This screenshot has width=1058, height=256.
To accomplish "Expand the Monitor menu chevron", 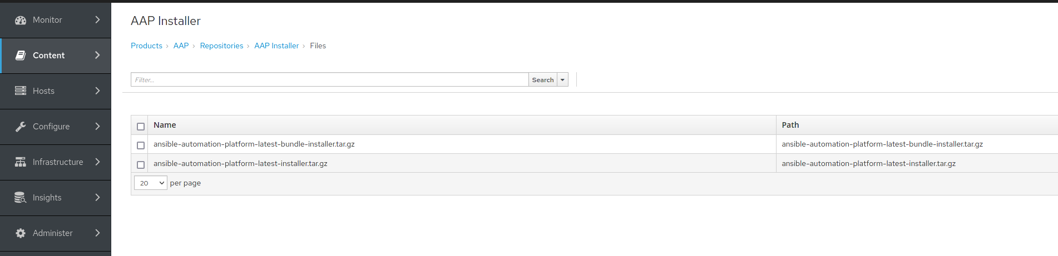I will click(x=98, y=20).
